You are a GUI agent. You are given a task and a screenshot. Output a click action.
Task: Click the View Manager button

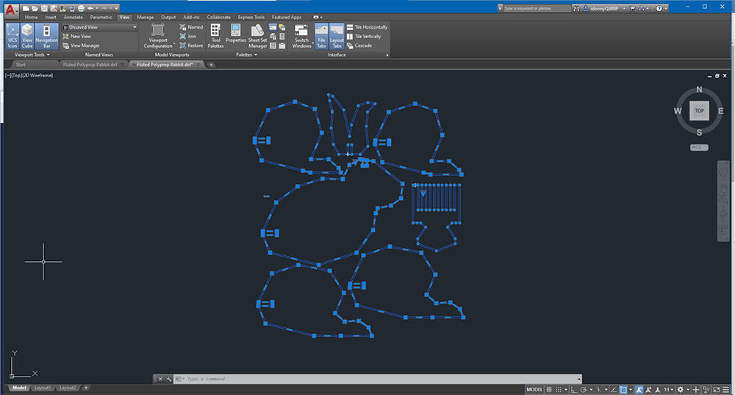(x=85, y=46)
